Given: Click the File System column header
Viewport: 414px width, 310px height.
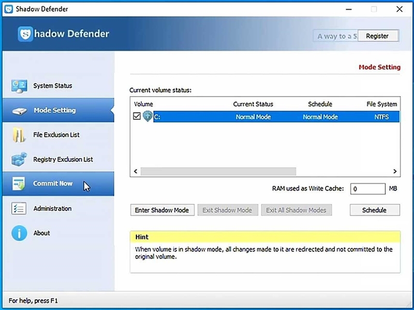Looking at the screenshot, I should click(381, 104).
